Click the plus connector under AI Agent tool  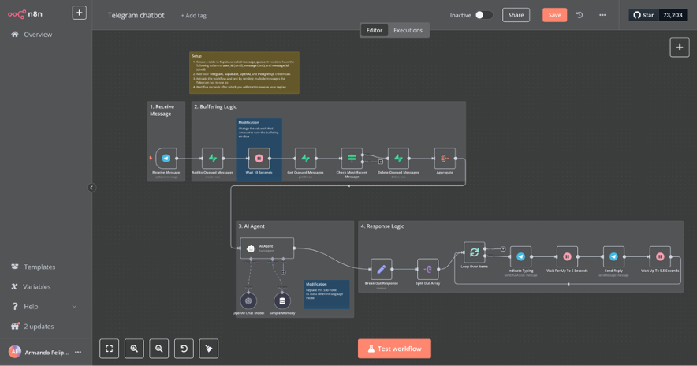point(283,273)
